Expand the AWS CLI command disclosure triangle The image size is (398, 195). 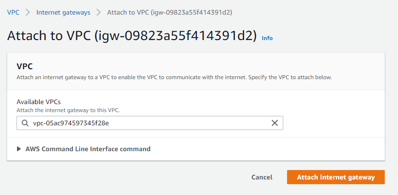pos(19,149)
